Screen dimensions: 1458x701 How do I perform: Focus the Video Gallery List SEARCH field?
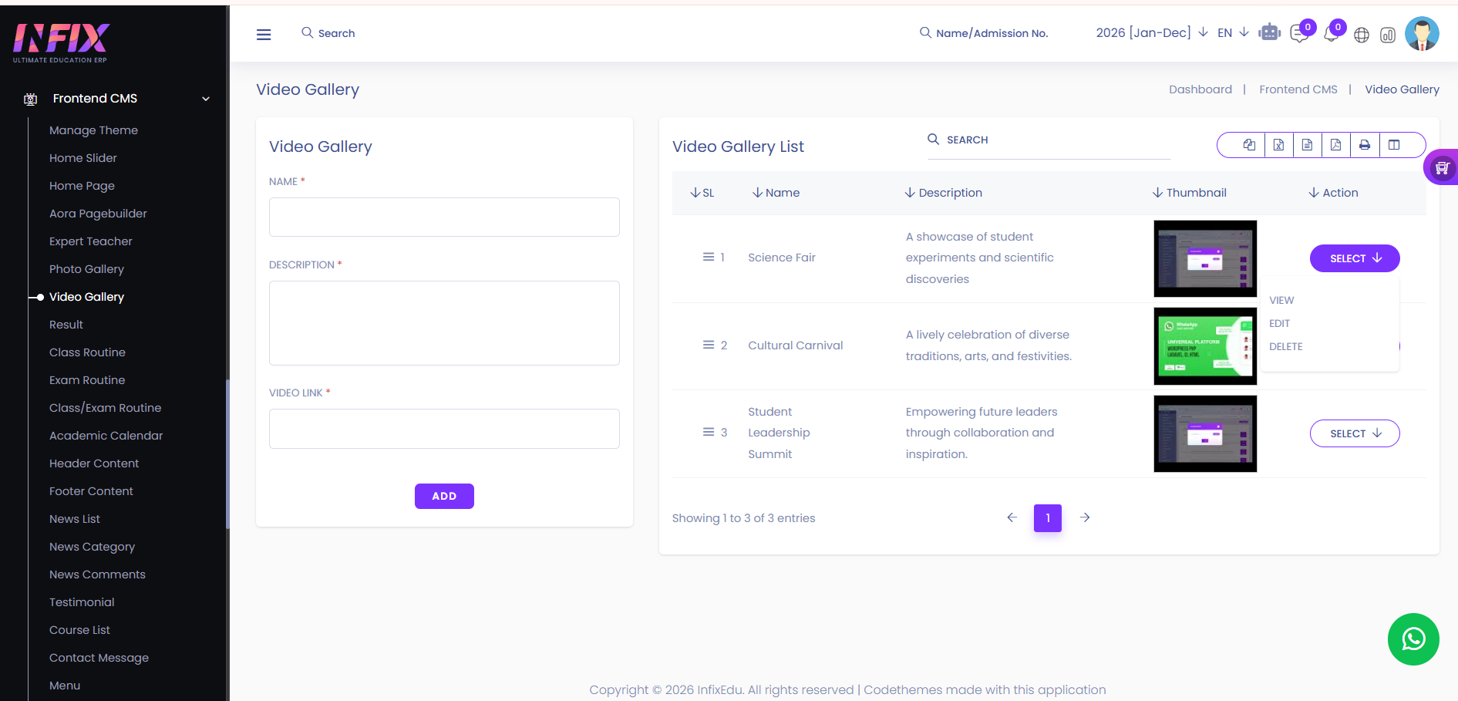point(1049,140)
